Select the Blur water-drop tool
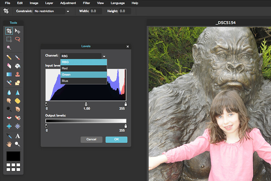 tap(9, 93)
